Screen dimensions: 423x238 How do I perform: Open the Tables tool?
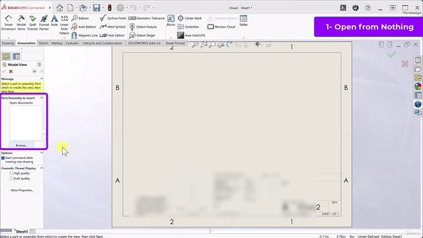click(243, 20)
